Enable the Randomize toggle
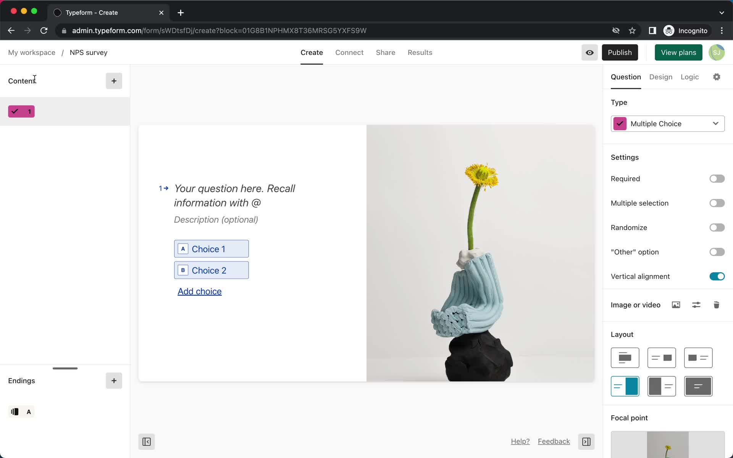 coord(717,227)
